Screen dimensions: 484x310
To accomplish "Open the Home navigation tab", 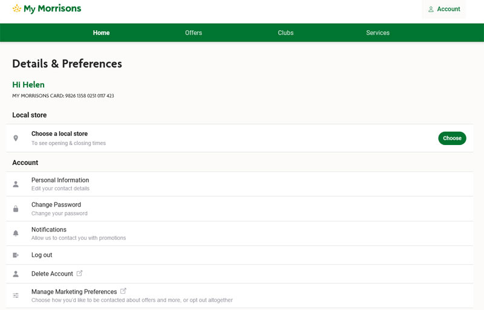I will pos(101,33).
